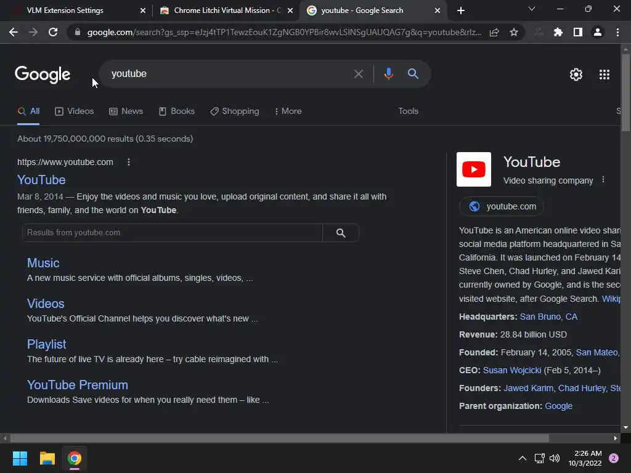Open Google parent organization link
This screenshot has width=631, height=473.
pos(558,406)
